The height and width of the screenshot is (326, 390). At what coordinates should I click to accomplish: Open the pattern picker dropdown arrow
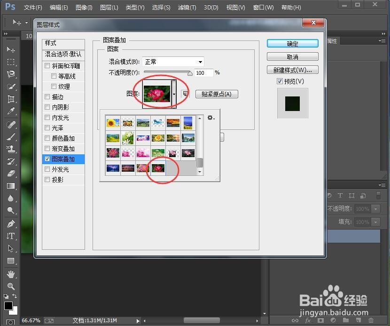[174, 94]
